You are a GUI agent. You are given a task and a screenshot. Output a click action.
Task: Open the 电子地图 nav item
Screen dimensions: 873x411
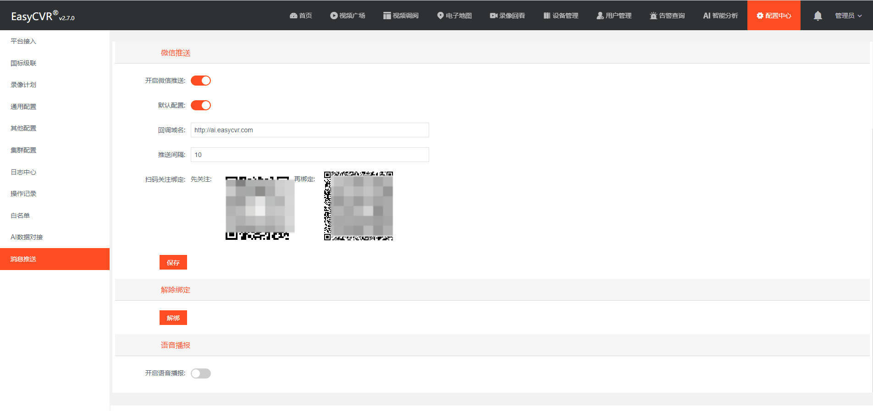coord(454,16)
